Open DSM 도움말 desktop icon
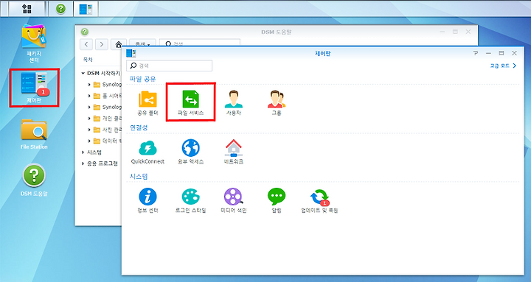 point(34,180)
